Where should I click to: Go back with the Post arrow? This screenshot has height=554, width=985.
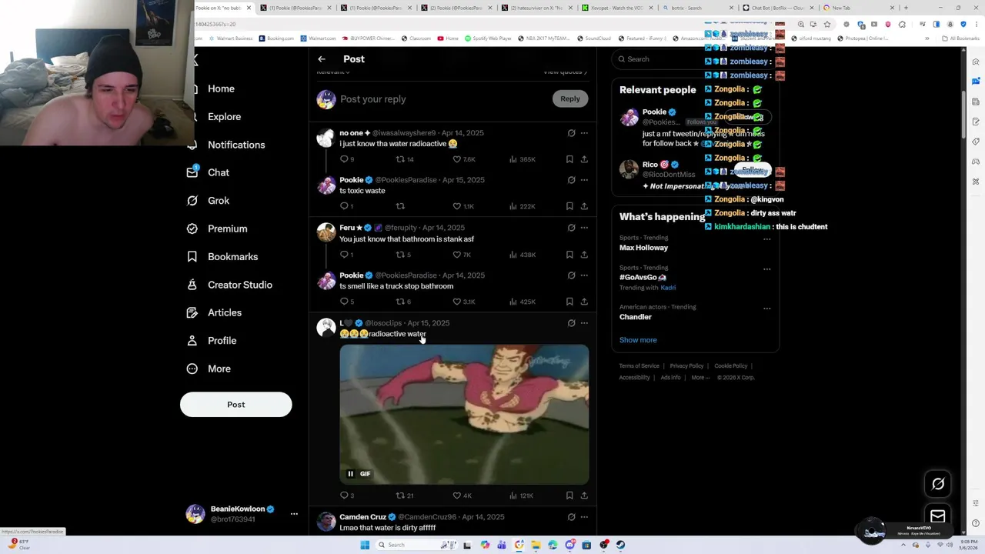coord(322,59)
